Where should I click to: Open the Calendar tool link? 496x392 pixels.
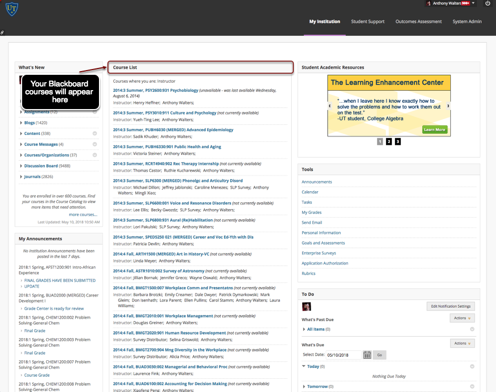pos(310,192)
